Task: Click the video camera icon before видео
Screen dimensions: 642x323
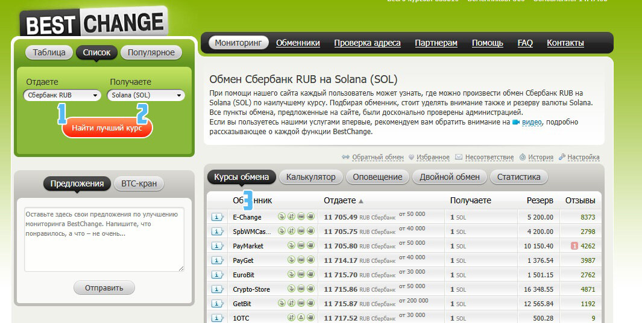Action: point(516,122)
